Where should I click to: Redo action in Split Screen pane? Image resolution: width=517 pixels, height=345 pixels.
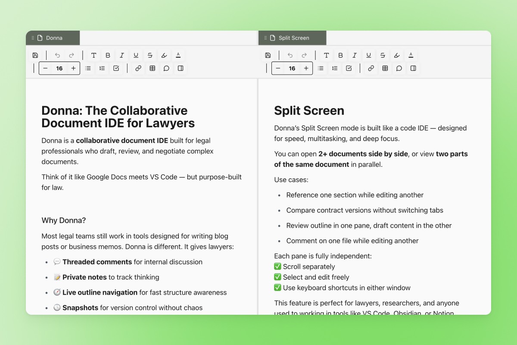pyautogui.click(x=304, y=55)
